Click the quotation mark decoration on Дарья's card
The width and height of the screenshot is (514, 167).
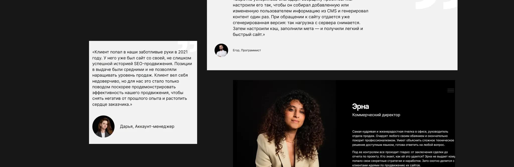[x=187, y=46]
